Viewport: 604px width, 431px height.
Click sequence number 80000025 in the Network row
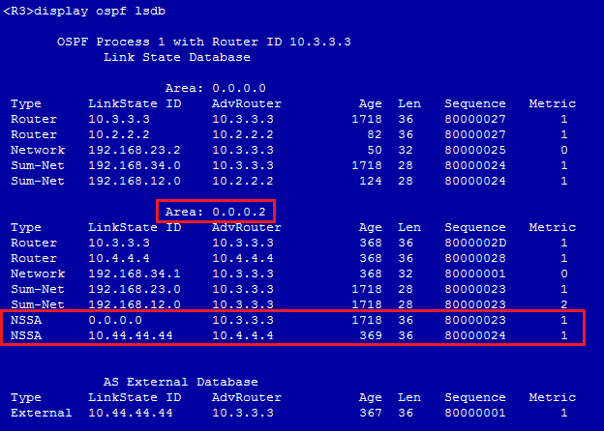point(474,150)
